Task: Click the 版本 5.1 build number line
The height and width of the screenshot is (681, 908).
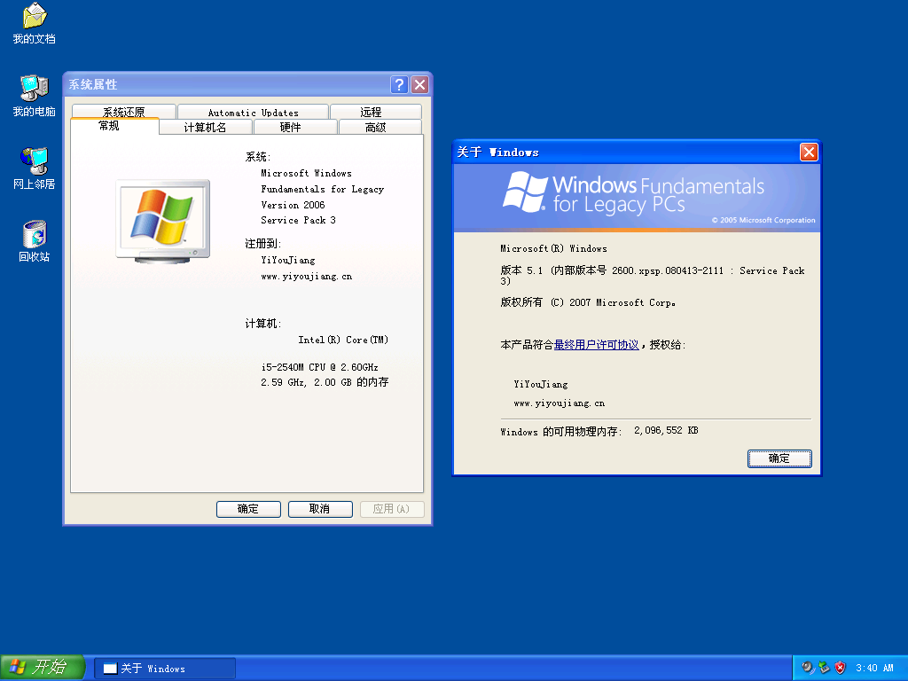Action: click(x=653, y=276)
